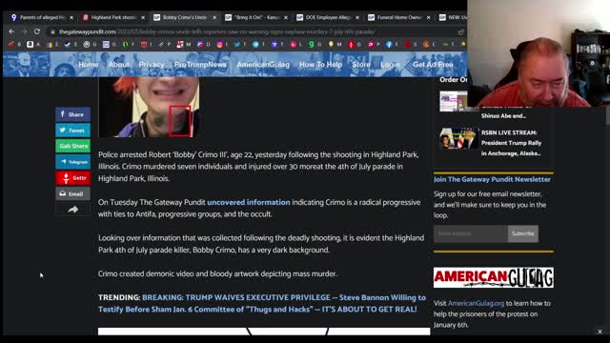Click the red Gettr share button
Viewport: 610px width, 343px height.
72,178
